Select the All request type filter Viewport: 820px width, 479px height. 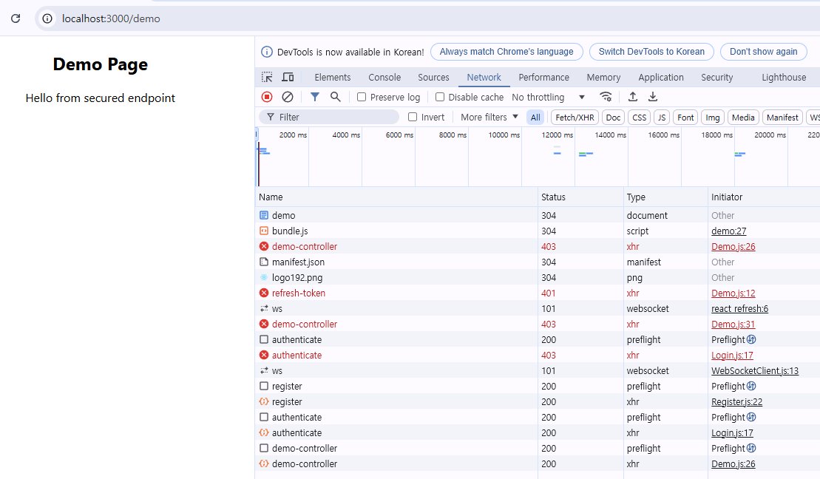pyautogui.click(x=535, y=117)
